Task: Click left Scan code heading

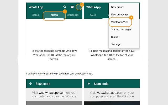Action: (43, 84)
